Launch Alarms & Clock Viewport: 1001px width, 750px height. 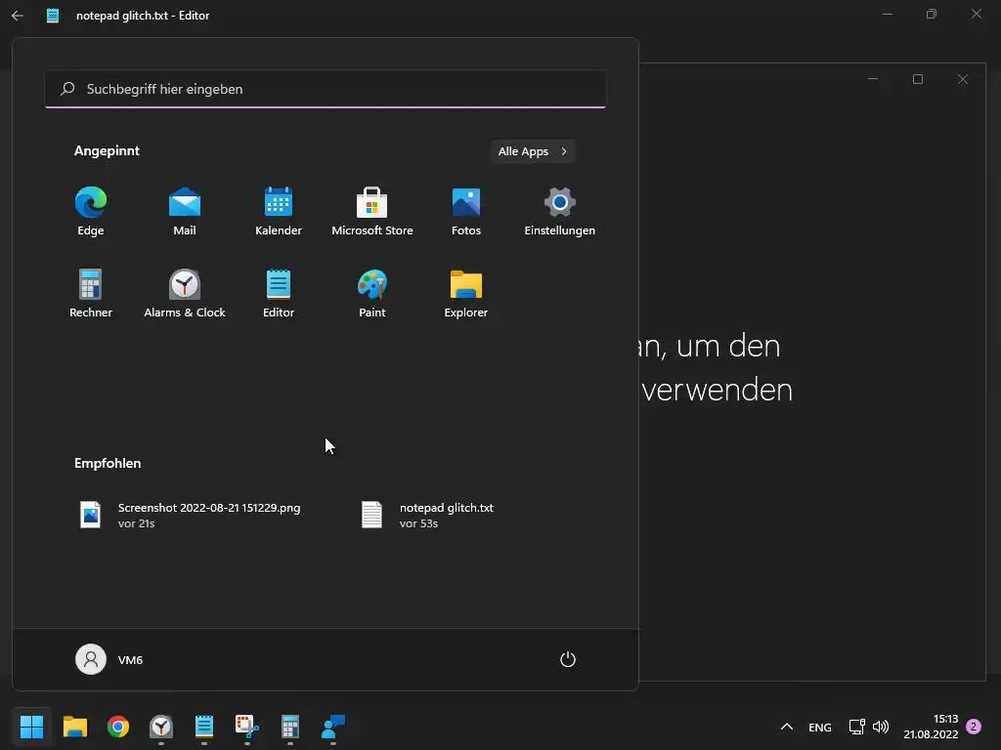pos(185,293)
